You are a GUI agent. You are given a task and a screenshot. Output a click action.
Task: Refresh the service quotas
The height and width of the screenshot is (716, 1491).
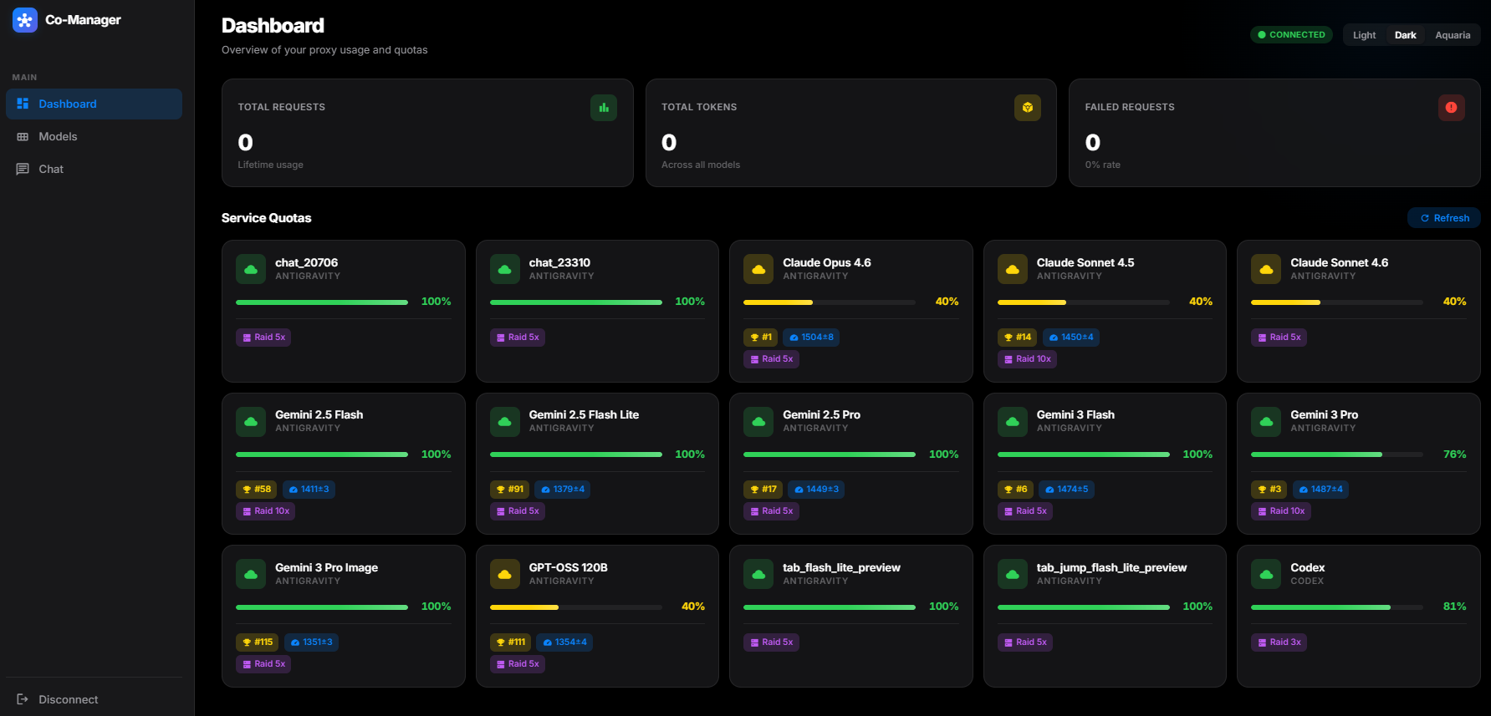(x=1444, y=218)
